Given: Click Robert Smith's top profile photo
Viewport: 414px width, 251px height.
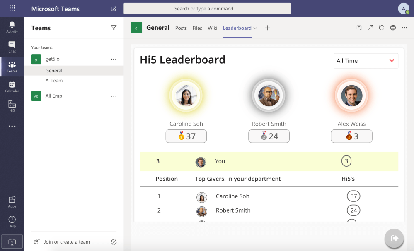Looking at the screenshot, I should [x=269, y=96].
